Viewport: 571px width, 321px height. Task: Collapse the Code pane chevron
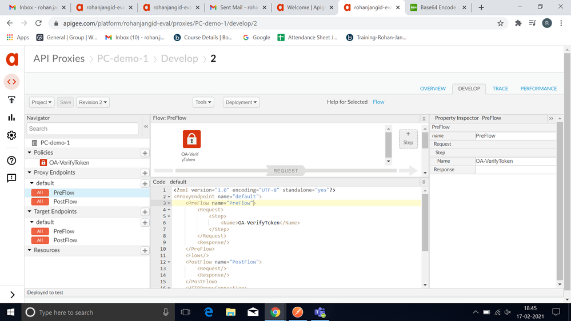tap(424, 182)
